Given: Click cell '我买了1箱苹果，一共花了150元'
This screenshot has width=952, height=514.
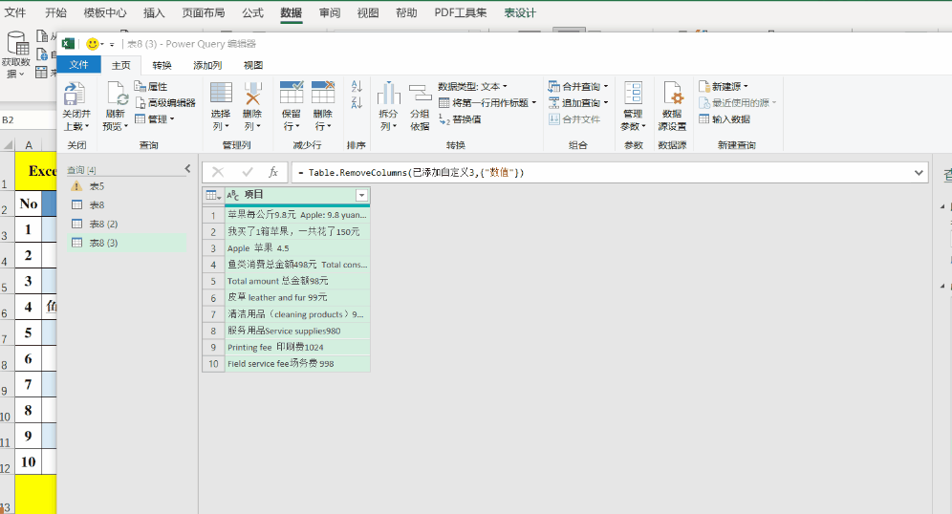Looking at the screenshot, I should 297,231.
